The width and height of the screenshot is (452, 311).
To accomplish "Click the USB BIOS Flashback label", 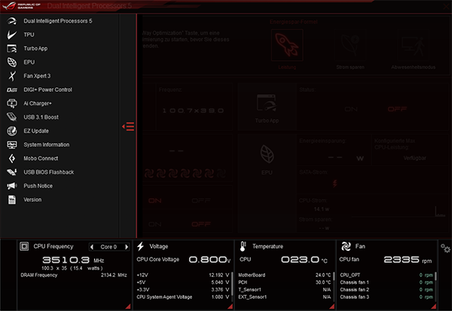I will [49, 172].
